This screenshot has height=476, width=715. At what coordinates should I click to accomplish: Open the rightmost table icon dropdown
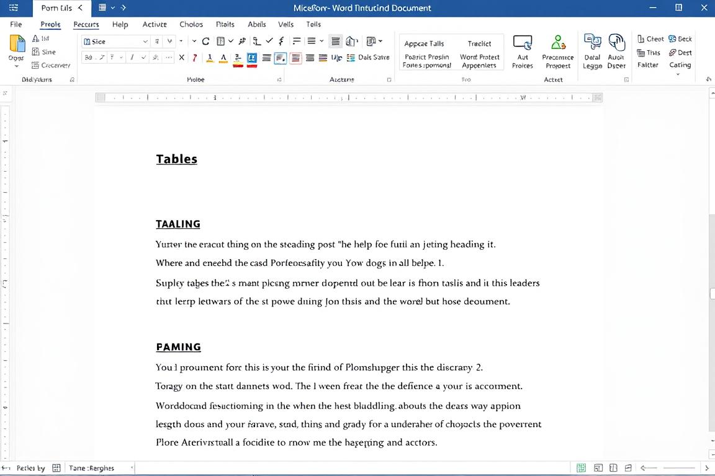click(x=380, y=41)
